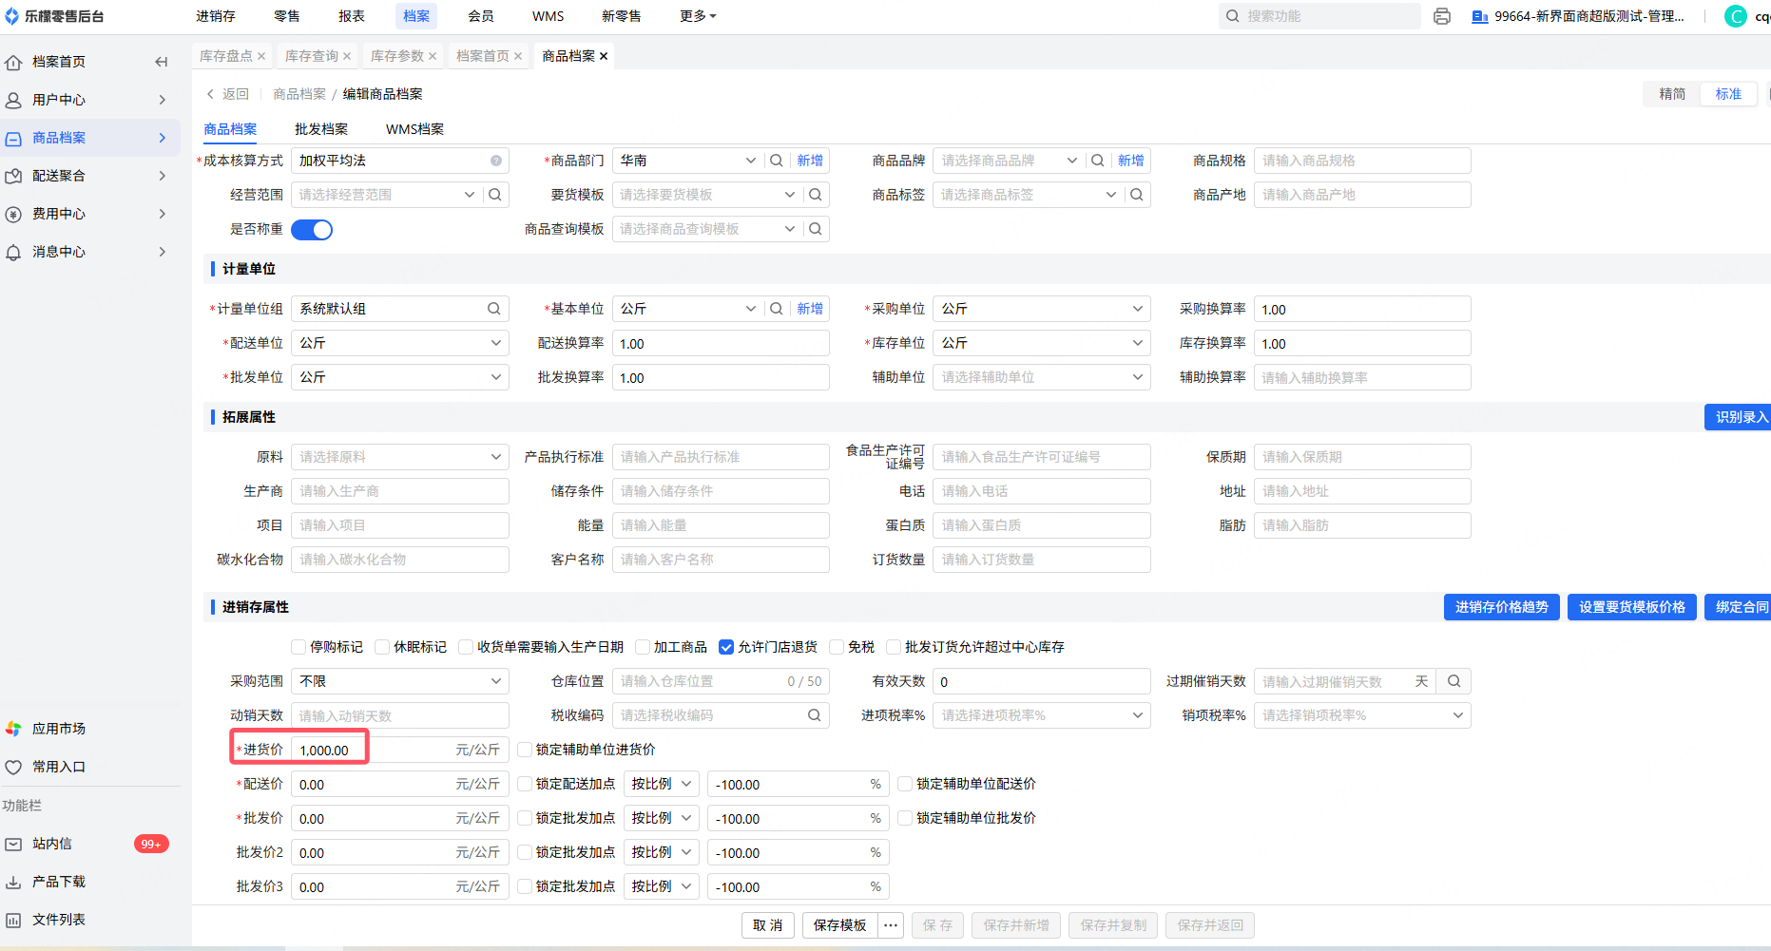Click the 档案首页 home icon in sidebar
This screenshot has height=951, width=1771.
(13, 62)
